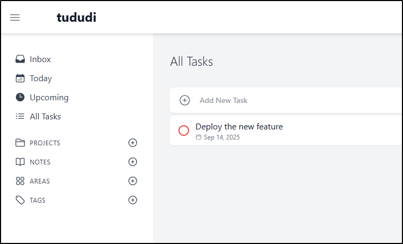Create a new tag with plus icon

click(133, 200)
